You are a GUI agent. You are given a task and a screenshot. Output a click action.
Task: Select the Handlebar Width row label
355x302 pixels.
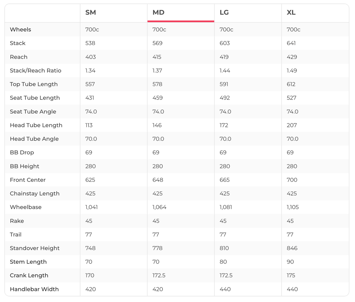click(34, 289)
